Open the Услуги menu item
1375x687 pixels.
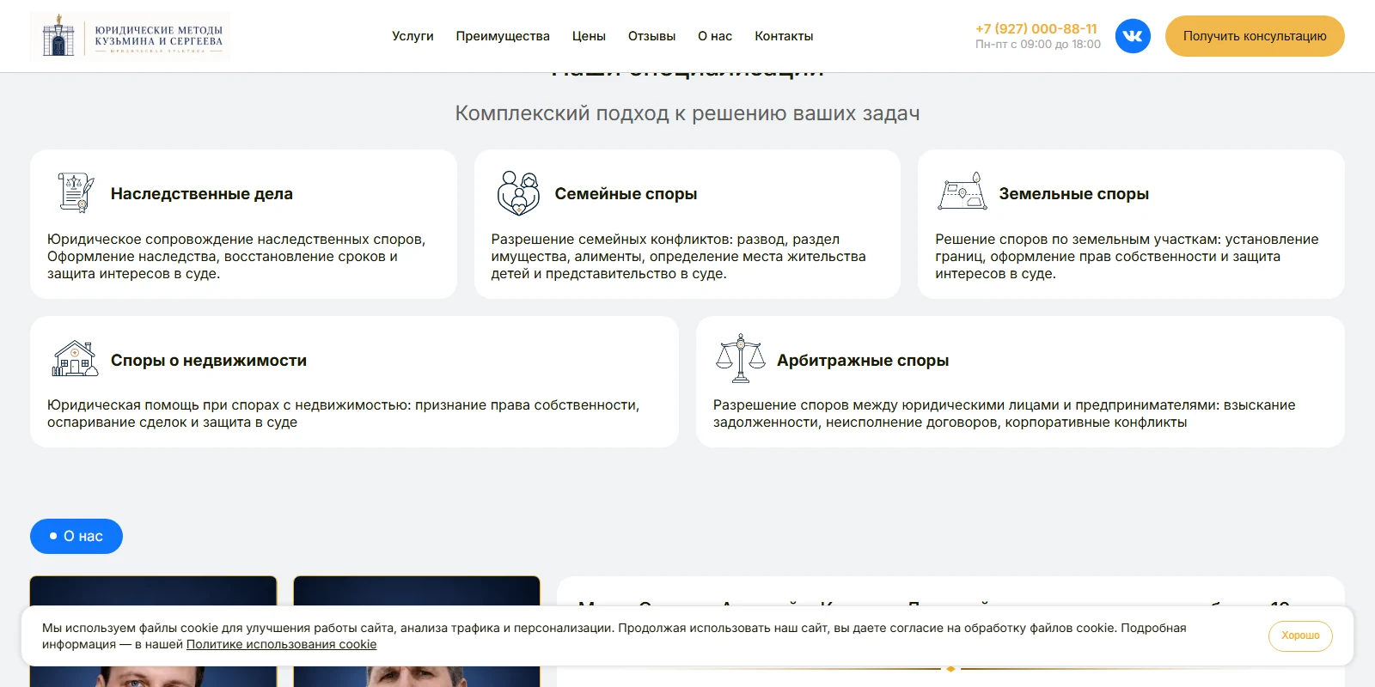tap(412, 36)
